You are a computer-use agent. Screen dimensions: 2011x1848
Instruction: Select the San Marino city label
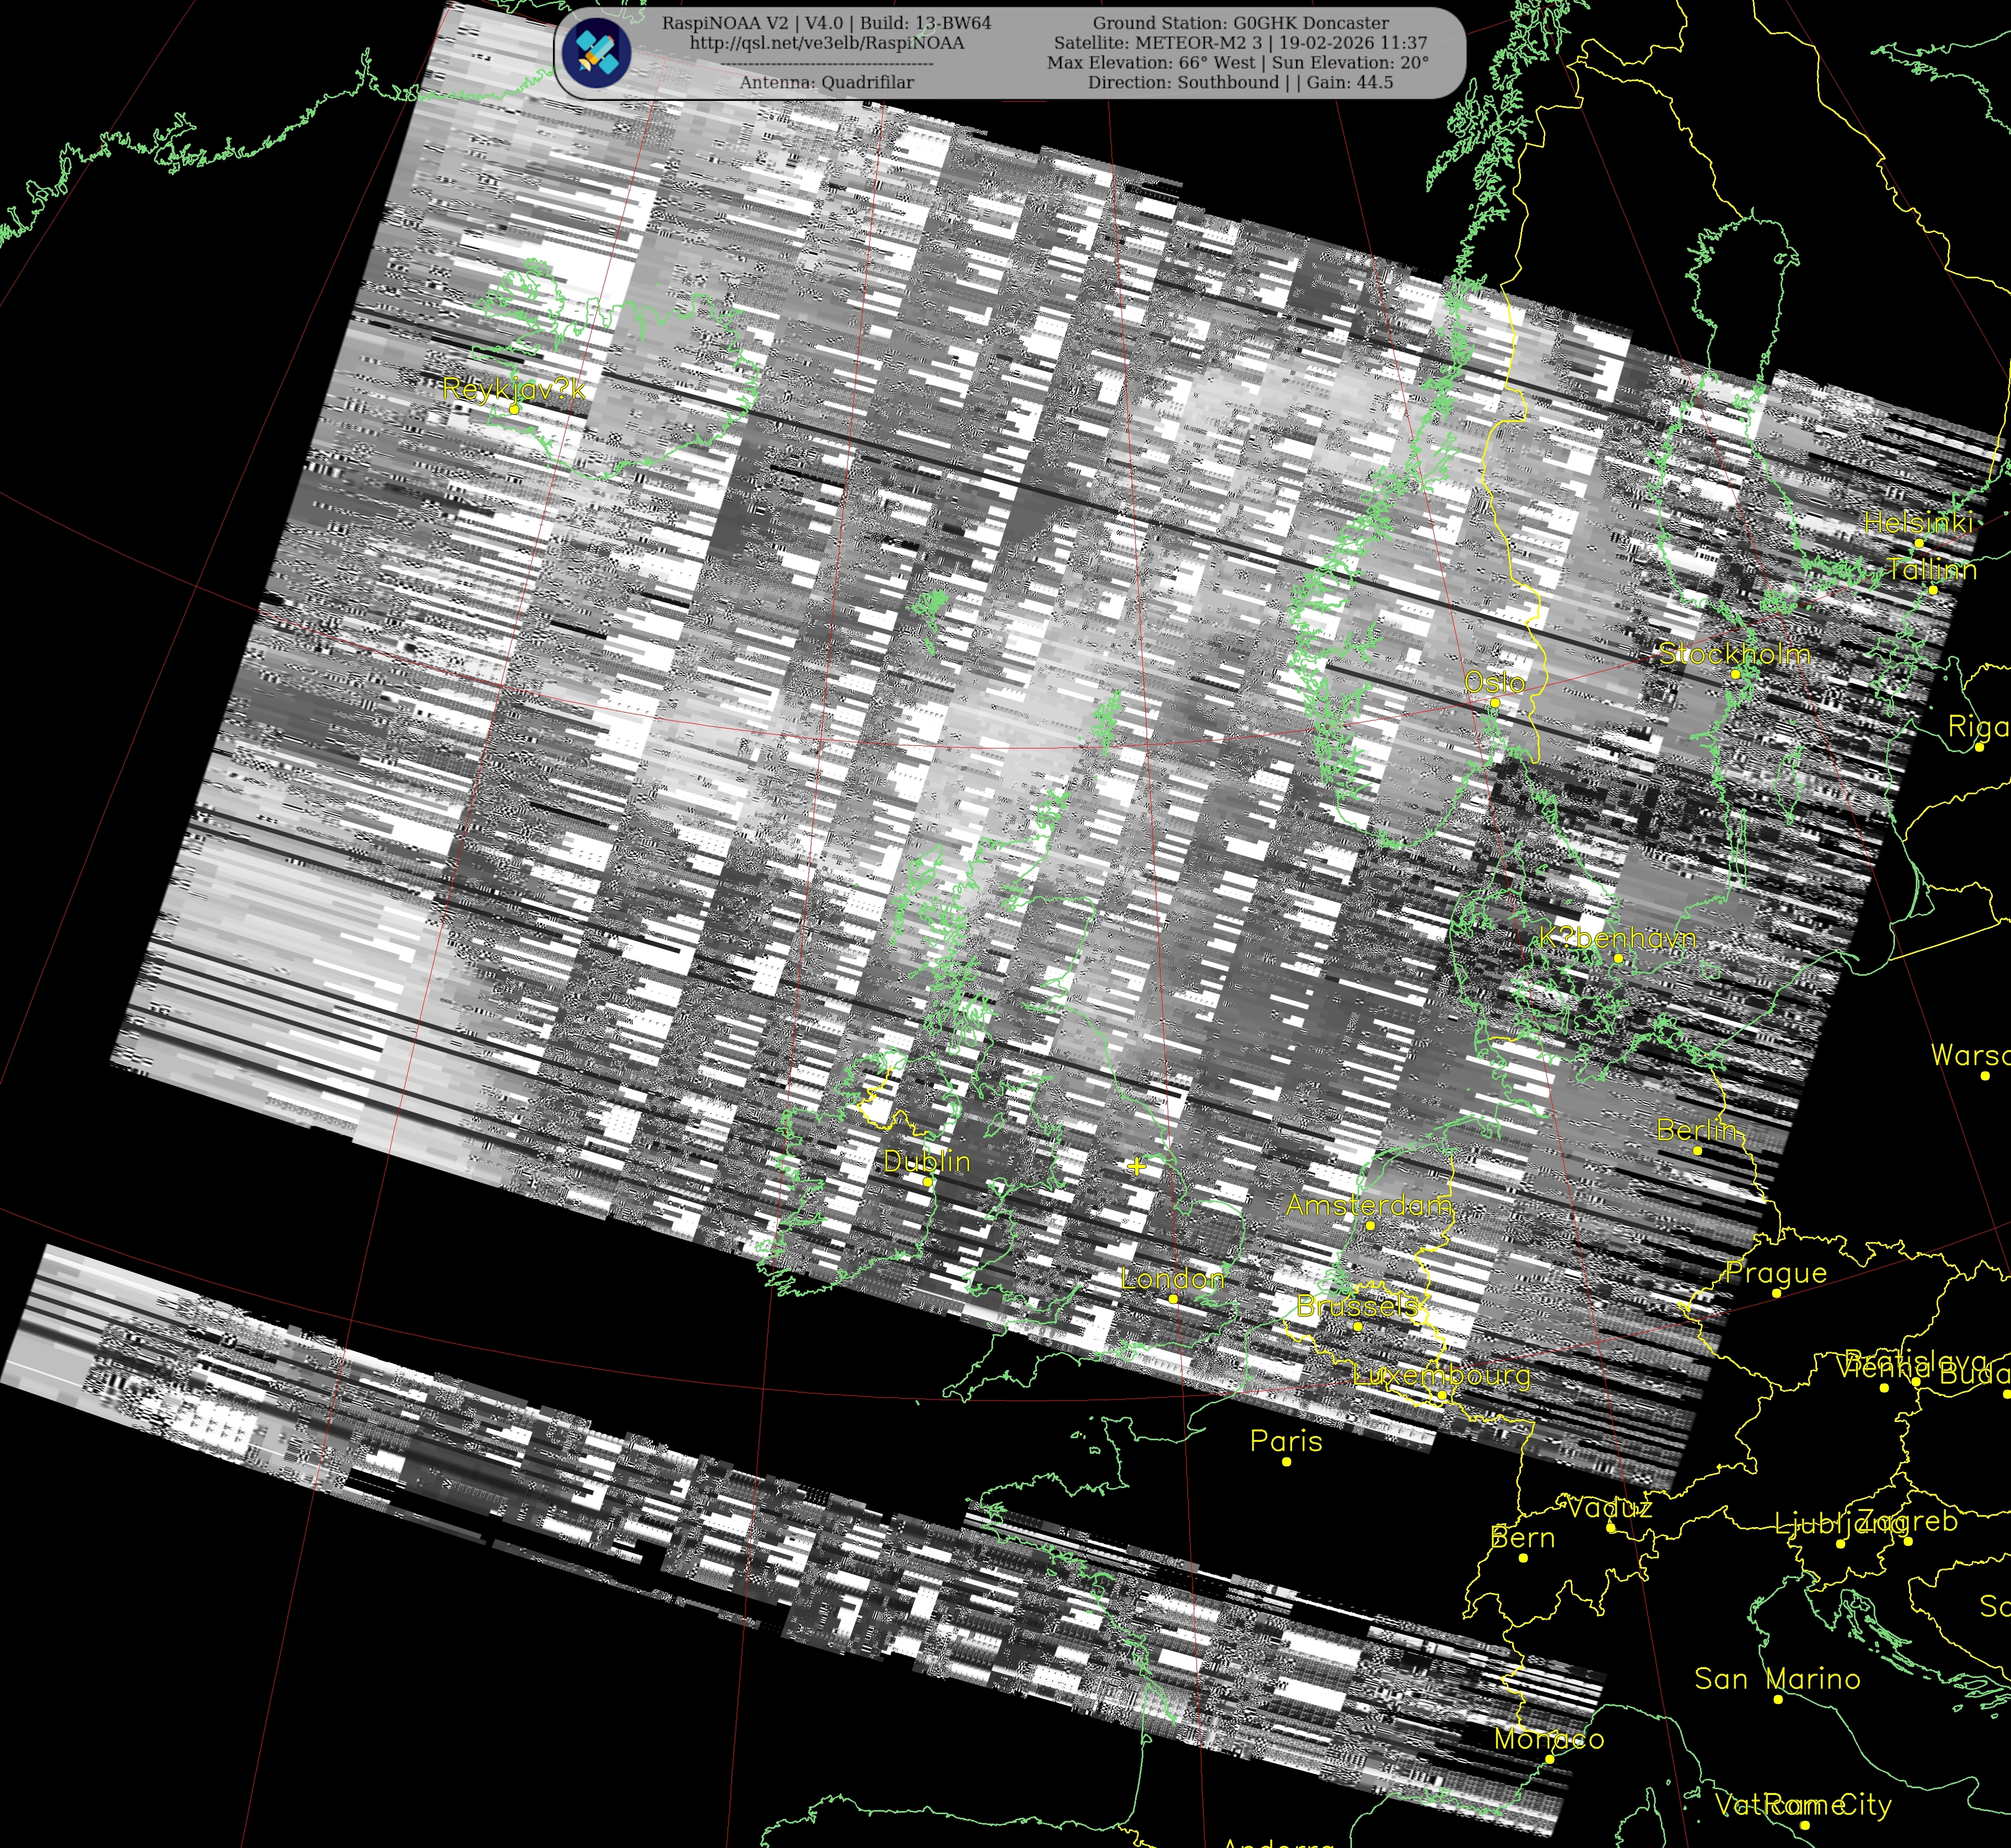point(1777,1679)
